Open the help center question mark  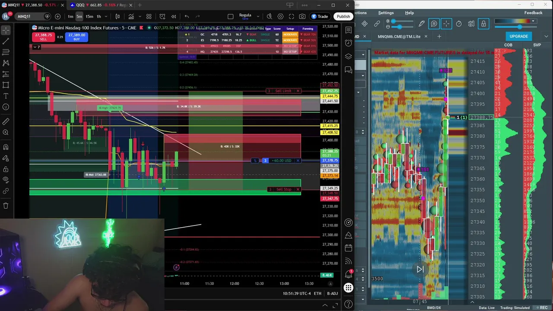click(348, 304)
